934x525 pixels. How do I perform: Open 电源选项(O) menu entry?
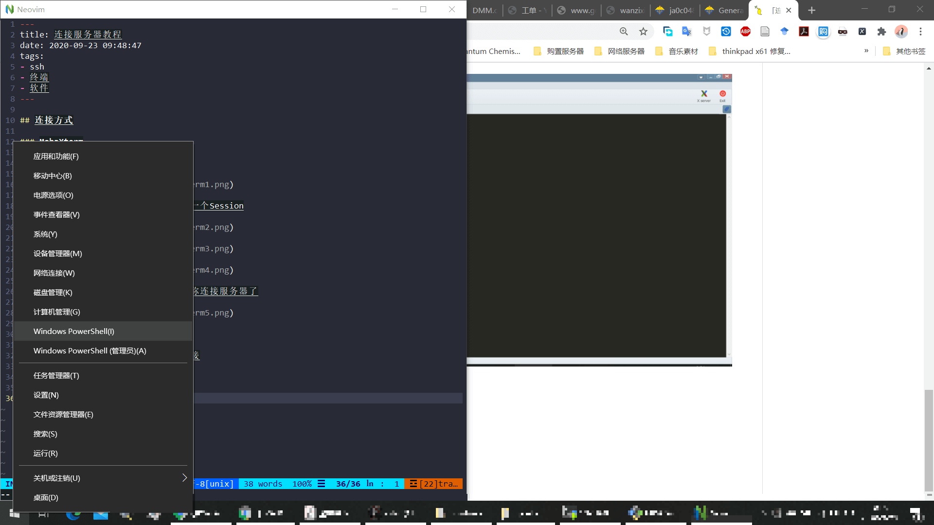(104, 195)
